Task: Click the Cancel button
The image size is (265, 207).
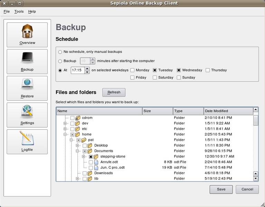Action: click(247, 189)
